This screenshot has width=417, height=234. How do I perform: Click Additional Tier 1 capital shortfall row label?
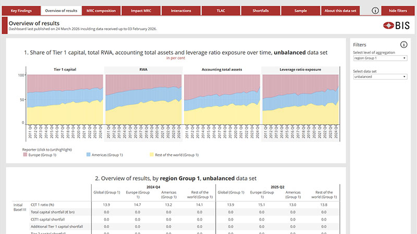pyautogui.click(x=57, y=227)
